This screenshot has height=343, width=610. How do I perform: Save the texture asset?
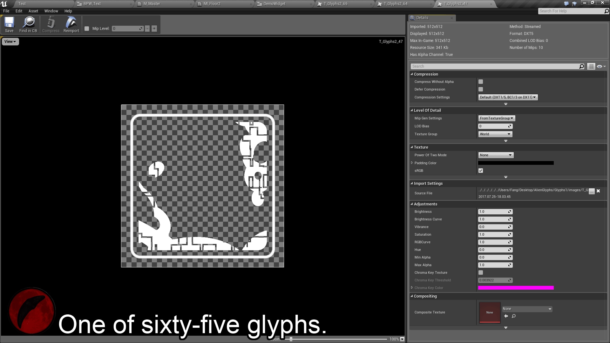click(9, 24)
